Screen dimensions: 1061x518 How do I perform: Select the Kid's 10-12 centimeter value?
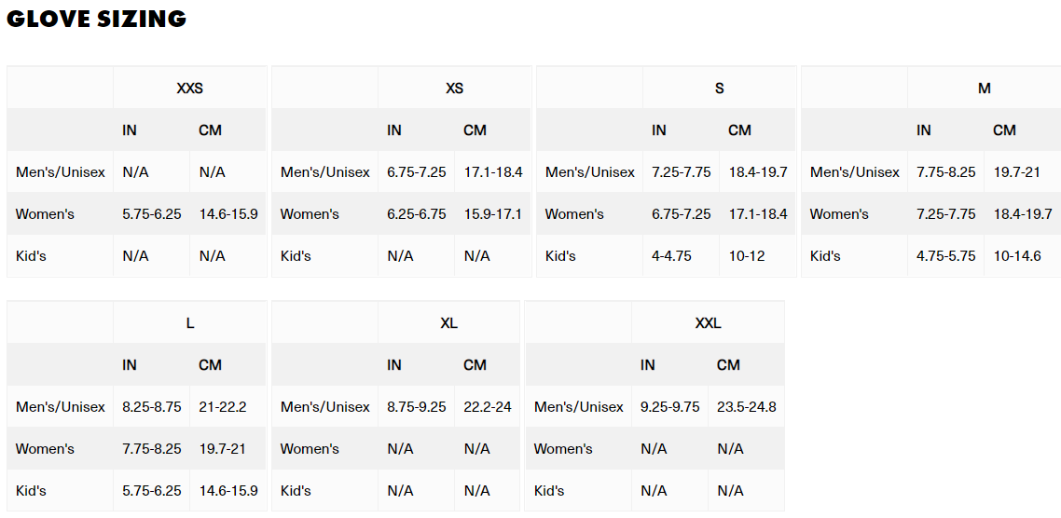[746, 256]
